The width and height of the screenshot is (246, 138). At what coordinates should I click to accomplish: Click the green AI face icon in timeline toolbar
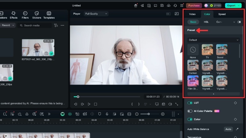62,114
